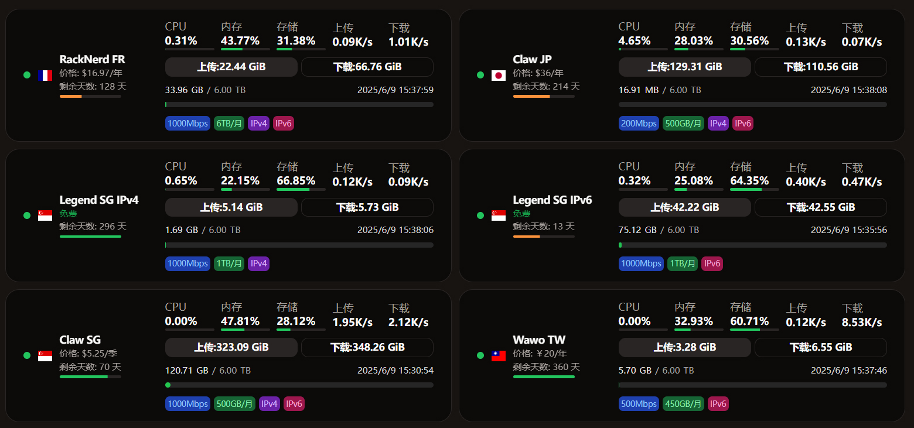This screenshot has width=914, height=428.
Task: Click the Japan flag icon for Claw JP
Action: point(499,75)
